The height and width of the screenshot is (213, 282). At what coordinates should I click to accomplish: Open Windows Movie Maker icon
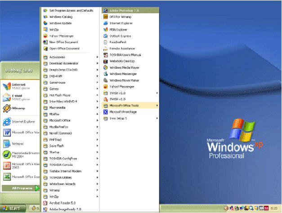(106, 80)
